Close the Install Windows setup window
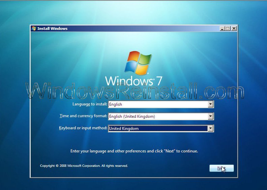Viewport: 267px width, 190px height. 234,29
